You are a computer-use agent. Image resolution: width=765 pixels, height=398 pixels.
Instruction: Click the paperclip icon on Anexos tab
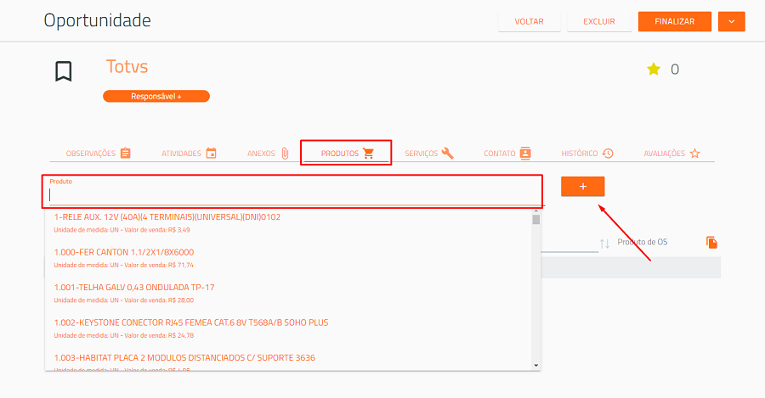pyautogui.click(x=285, y=154)
